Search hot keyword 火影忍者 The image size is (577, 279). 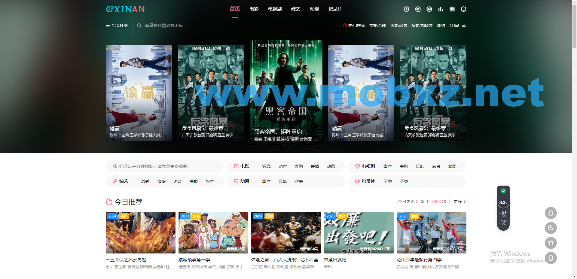point(399,26)
